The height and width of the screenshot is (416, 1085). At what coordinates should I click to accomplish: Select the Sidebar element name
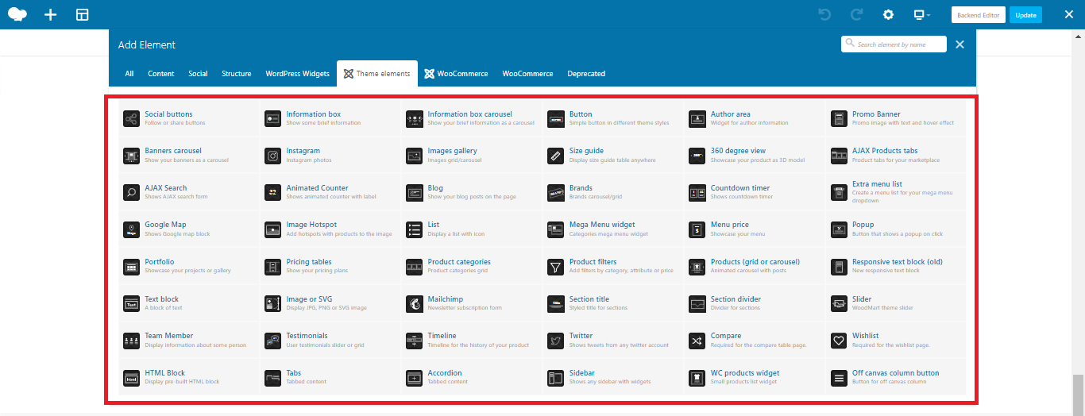coord(582,373)
